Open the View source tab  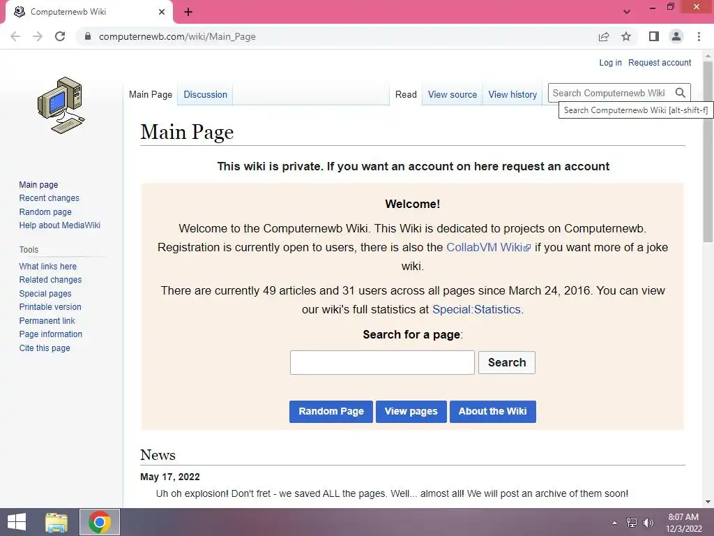pyautogui.click(x=452, y=94)
